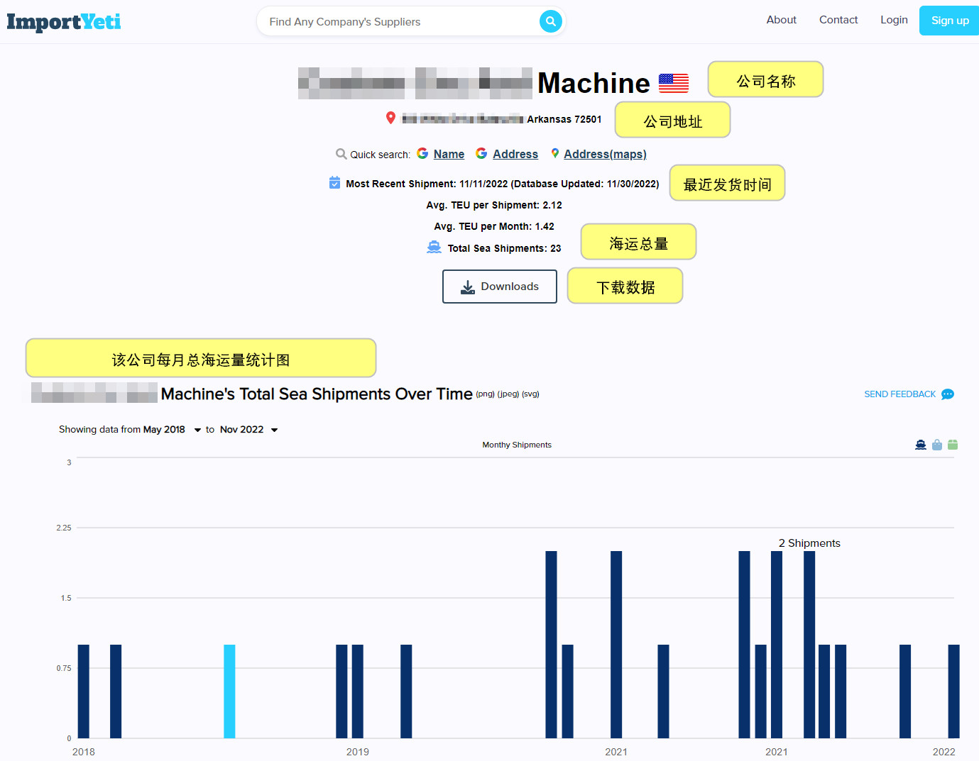The image size is (979, 761).
Task: Click the search magnifier icon in the search bar
Action: click(550, 21)
